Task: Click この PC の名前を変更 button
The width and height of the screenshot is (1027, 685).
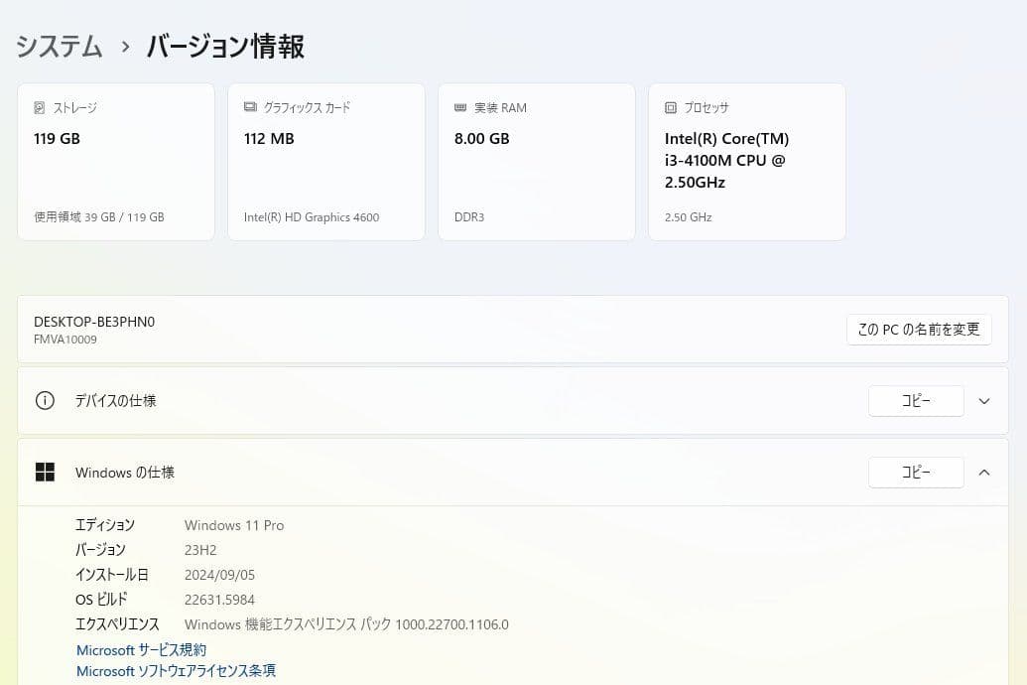Action: (x=918, y=330)
